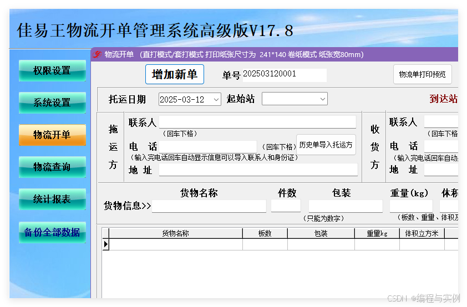Image resolution: width=467 pixels, height=307 pixels.
Task: Click the 体积立方米 grid column header
Action: click(x=422, y=233)
